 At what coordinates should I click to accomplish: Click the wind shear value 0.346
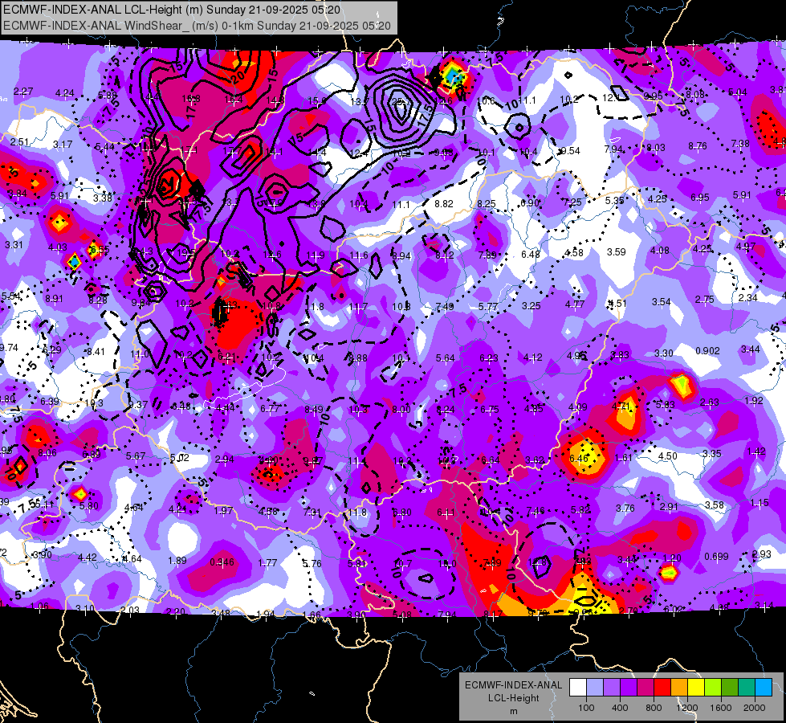click(222, 562)
